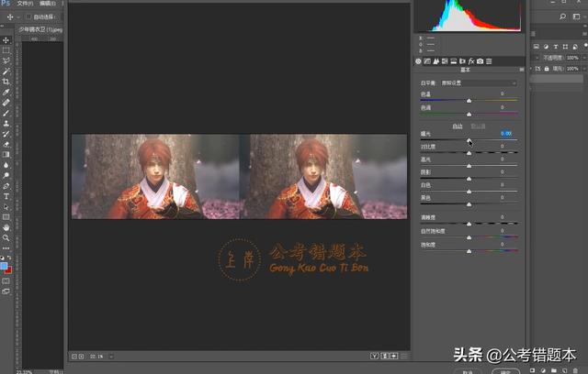Open the Split Toning tab
The height and width of the screenshot is (374, 588).
tap(454, 61)
